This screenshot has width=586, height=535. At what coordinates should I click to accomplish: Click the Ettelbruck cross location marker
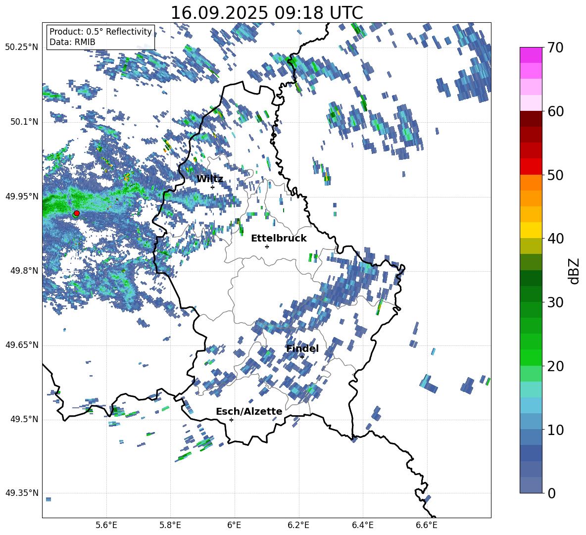click(x=267, y=246)
